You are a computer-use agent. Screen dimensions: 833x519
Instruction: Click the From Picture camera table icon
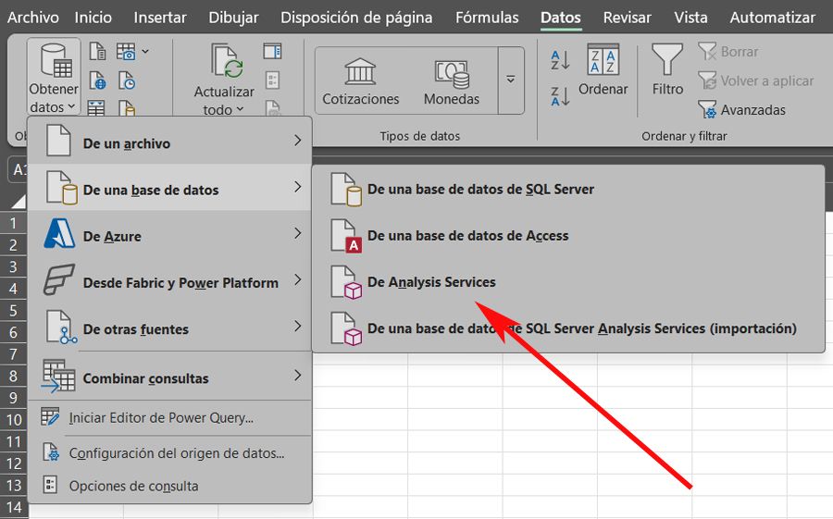click(x=126, y=52)
